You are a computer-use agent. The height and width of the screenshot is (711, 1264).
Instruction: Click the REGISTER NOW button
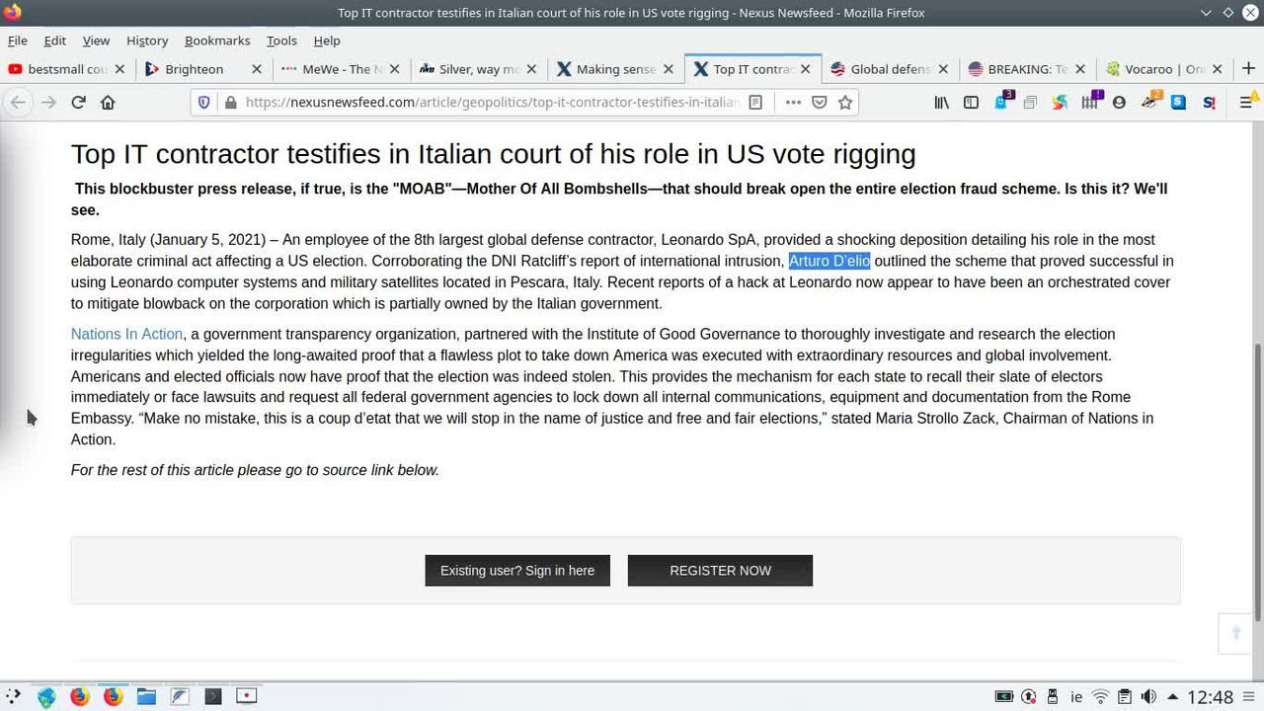point(720,571)
